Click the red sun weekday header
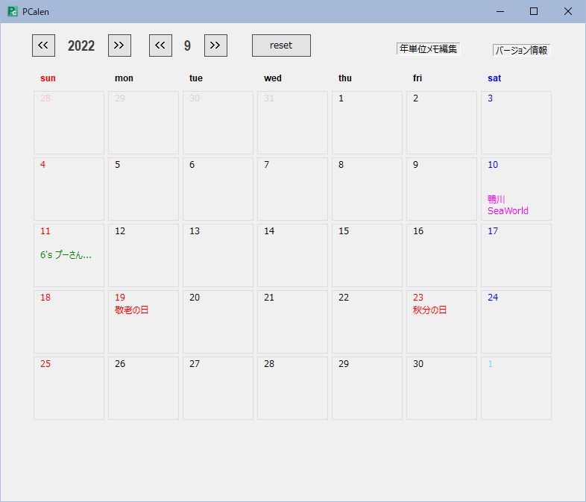586x502 pixels. click(48, 78)
